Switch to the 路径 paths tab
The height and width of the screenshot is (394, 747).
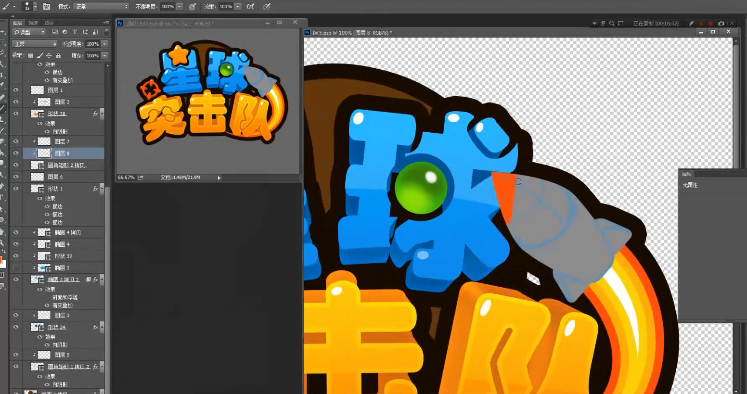tap(49, 23)
